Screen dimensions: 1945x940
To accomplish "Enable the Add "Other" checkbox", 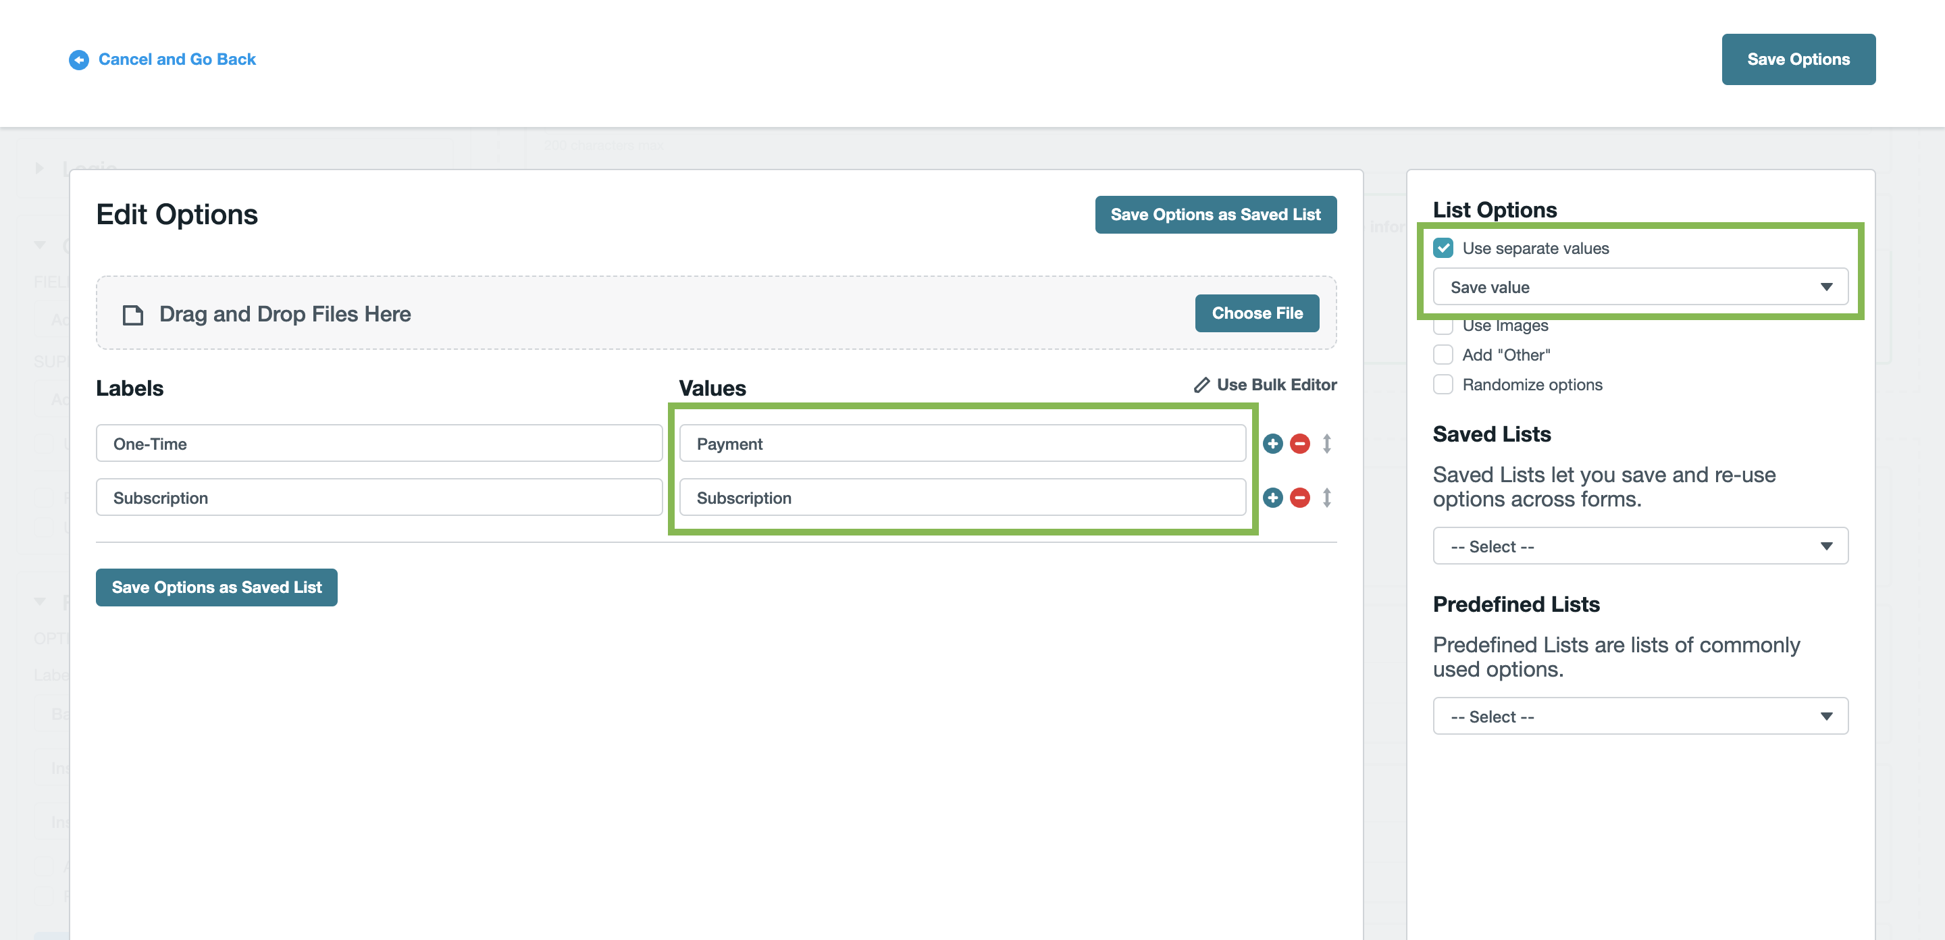I will pyautogui.click(x=1443, y=355).
